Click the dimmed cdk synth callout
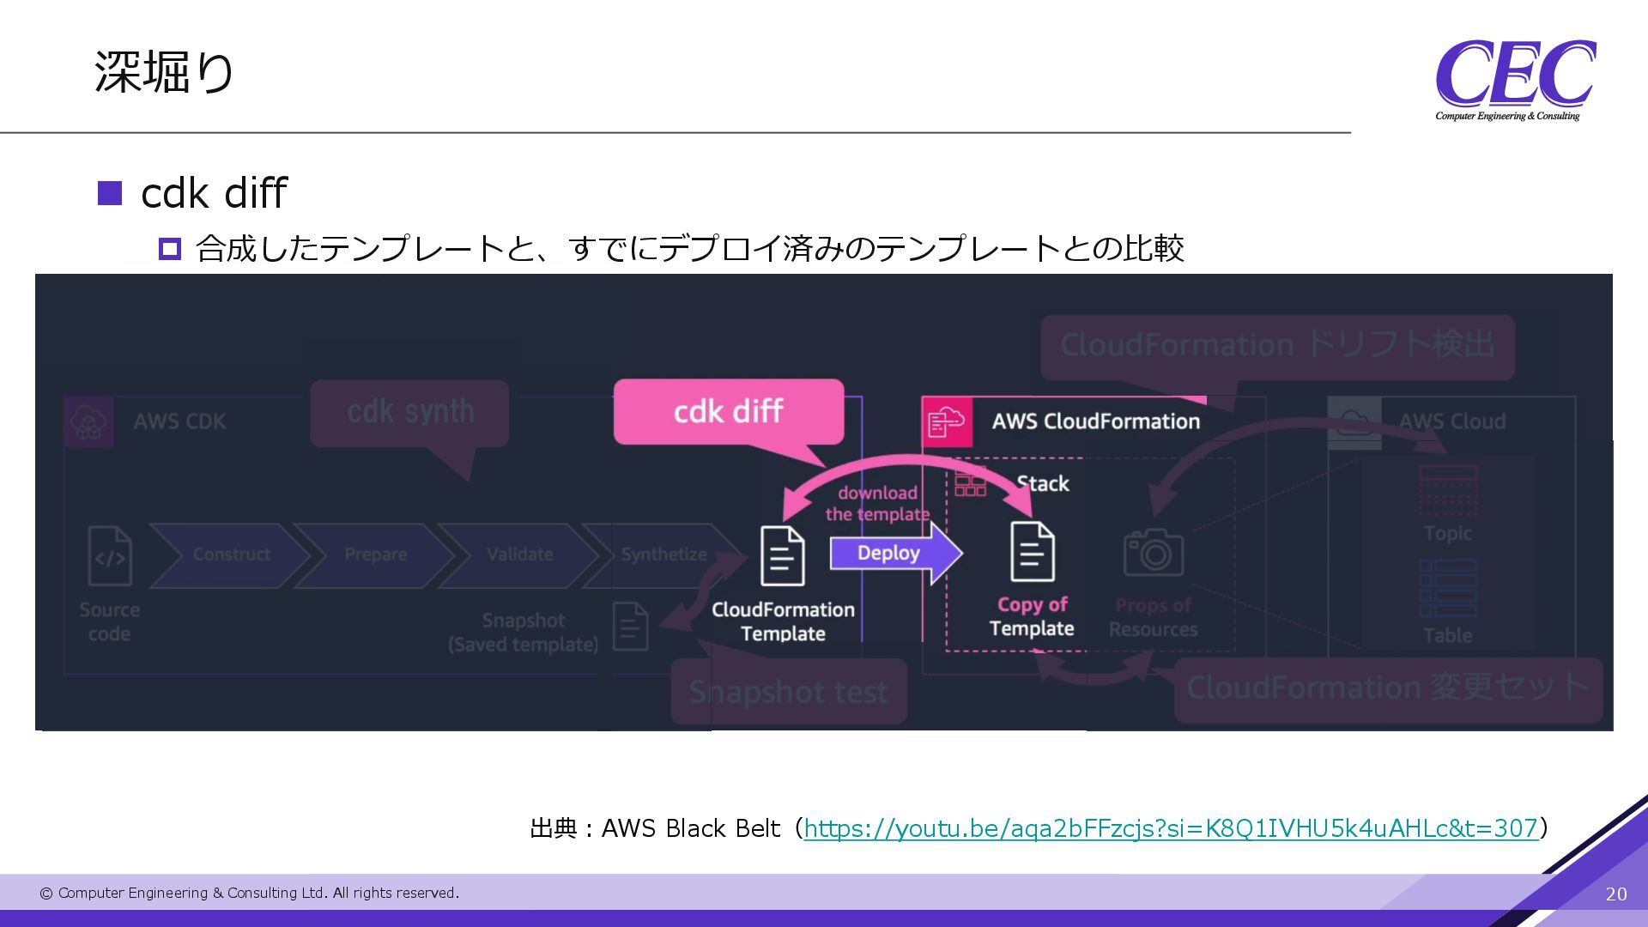 pos(409,413)
